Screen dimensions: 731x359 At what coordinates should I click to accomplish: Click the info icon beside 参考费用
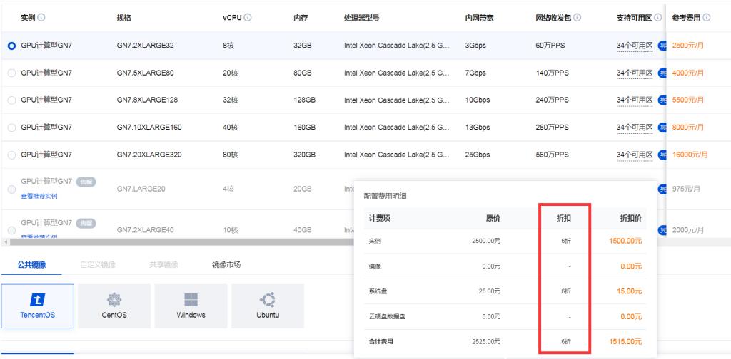[x=706, y=17]
